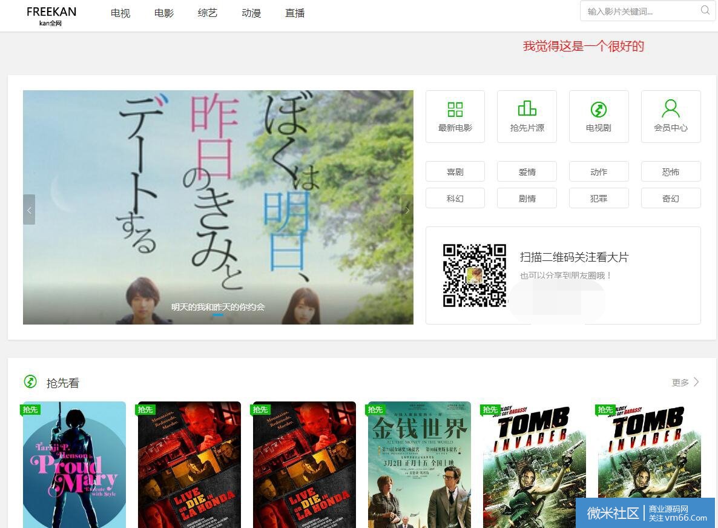
Task: Select the 犯罪 genre button
Action: (x=599, y=198)
